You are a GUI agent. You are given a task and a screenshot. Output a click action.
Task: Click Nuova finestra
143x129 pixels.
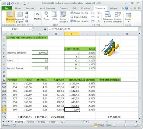pyautogui.click(x=79, y=13)
